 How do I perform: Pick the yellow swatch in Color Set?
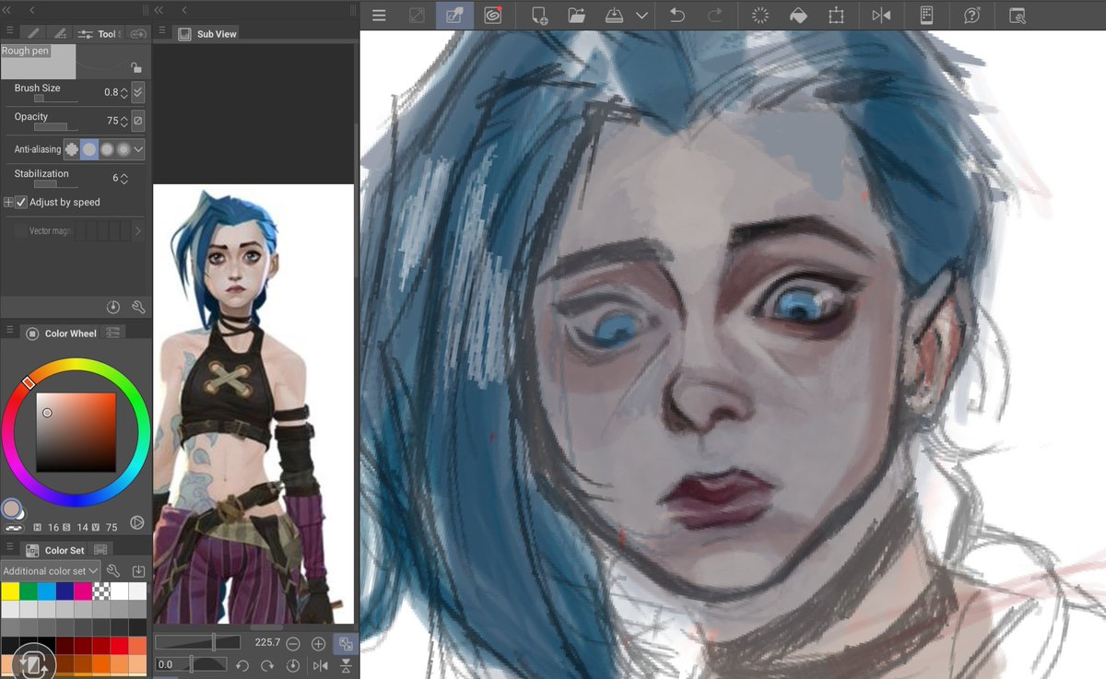pos(10,591)
